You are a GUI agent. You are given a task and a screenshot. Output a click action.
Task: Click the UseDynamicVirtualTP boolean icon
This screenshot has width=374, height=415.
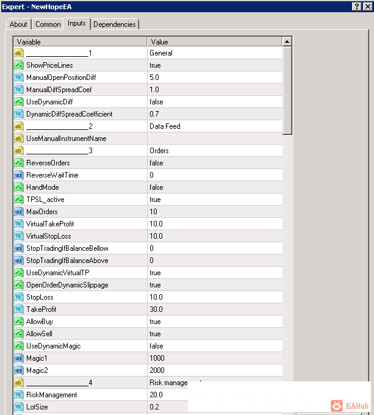tap(19, 273)
